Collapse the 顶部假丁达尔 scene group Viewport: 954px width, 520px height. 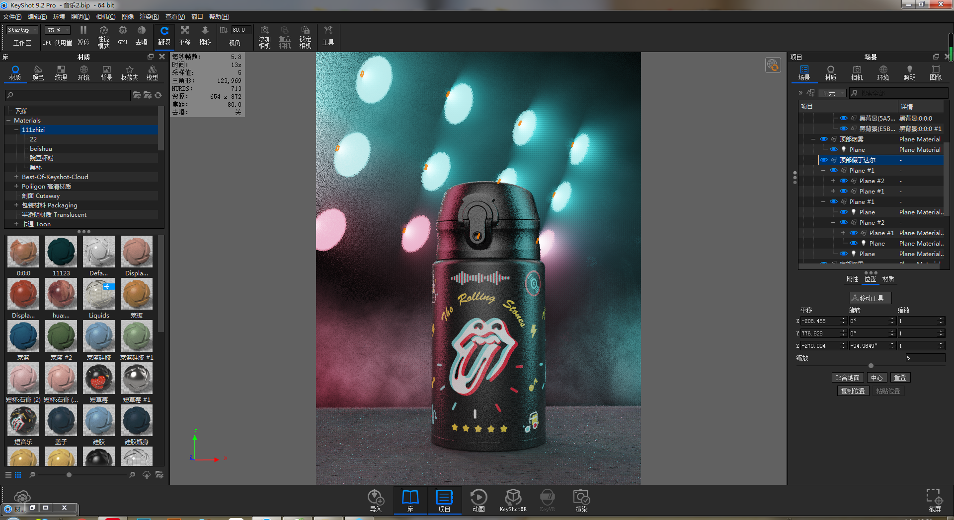(813, 160)
